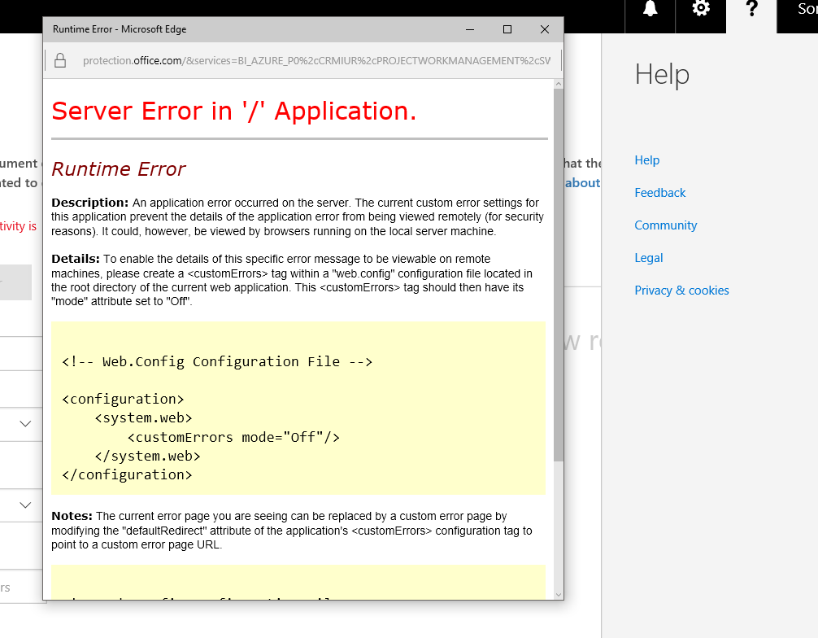Open the Help link in Help pane
The height and width of the screenshot is (638, 818).
[x=647, y=160]
